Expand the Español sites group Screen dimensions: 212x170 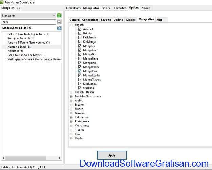[71, 105]
